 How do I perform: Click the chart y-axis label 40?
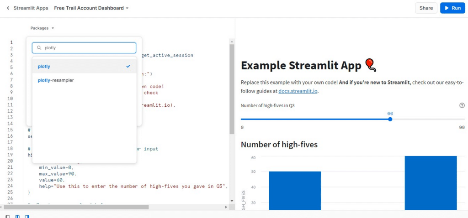[x=253, y=187]
